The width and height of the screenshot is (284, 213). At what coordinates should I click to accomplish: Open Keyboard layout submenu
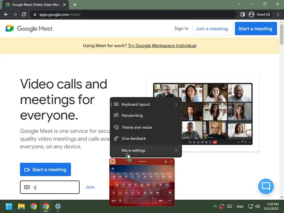tap(146, 104)
